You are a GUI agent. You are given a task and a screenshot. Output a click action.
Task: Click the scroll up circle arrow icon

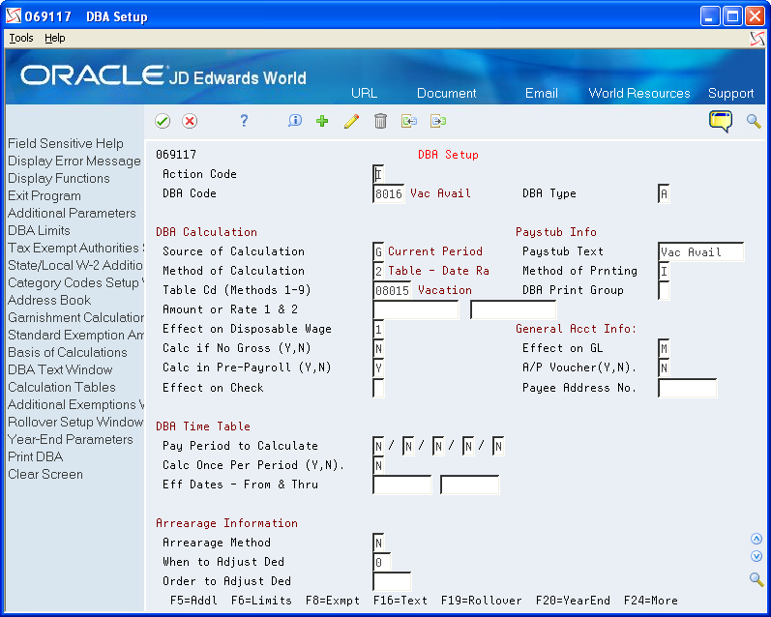756,539
